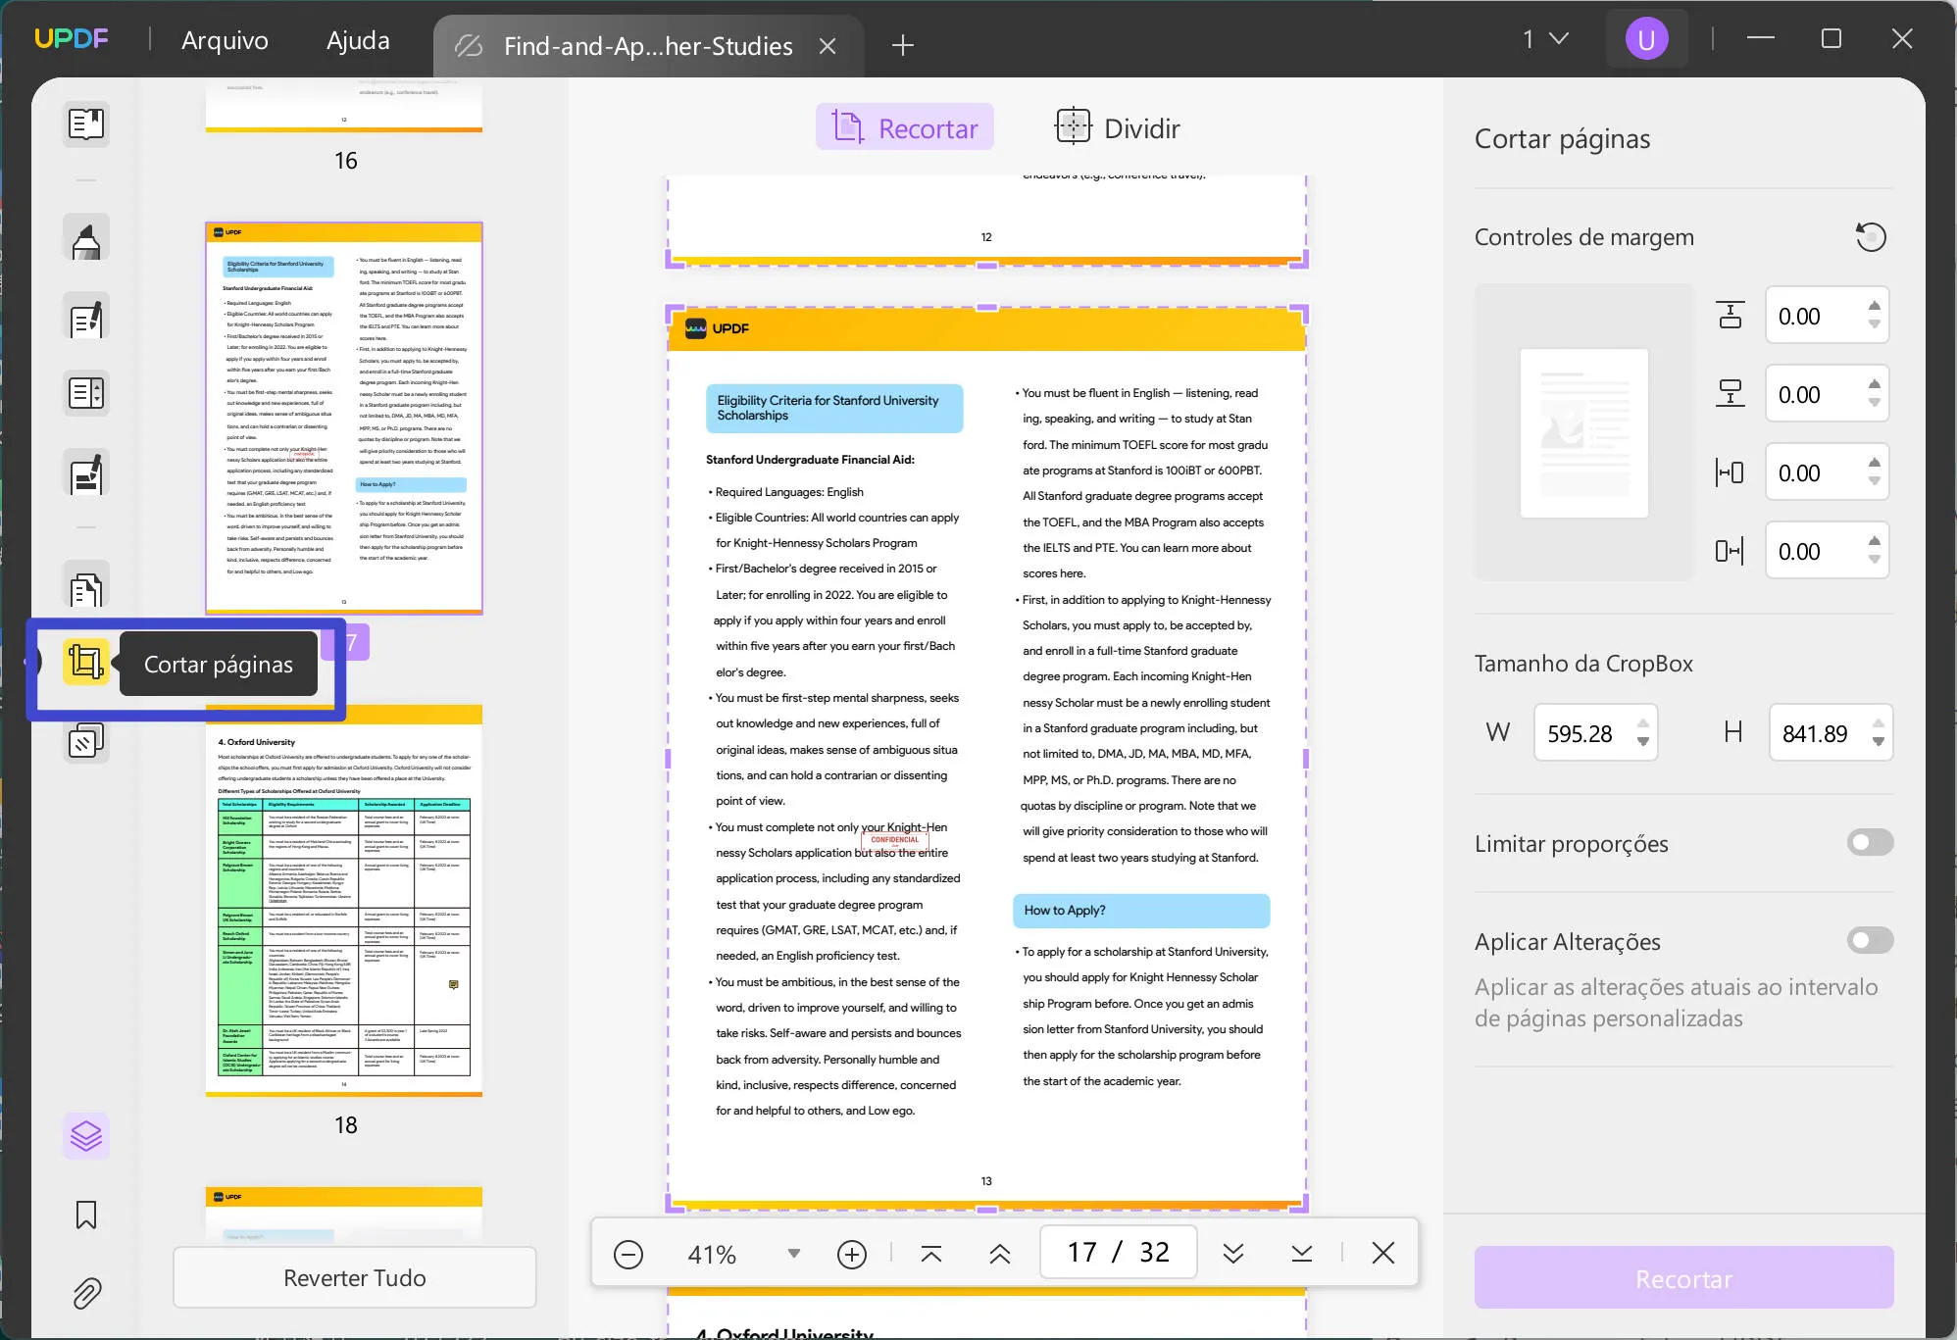Open the Reader mode icon in the sidebar
The width and height of the screenshot is (1957, 1340).
(x=86, y=124)
